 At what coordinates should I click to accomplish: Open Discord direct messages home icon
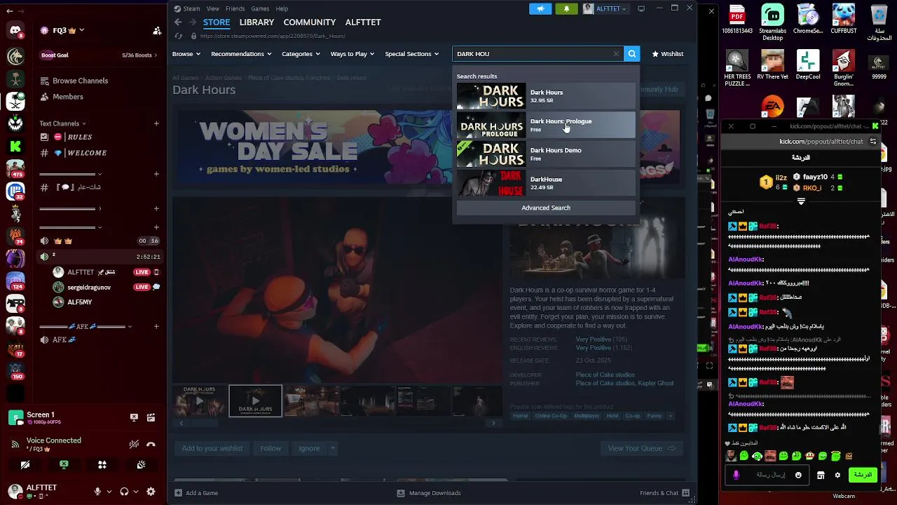click(15, 30)
